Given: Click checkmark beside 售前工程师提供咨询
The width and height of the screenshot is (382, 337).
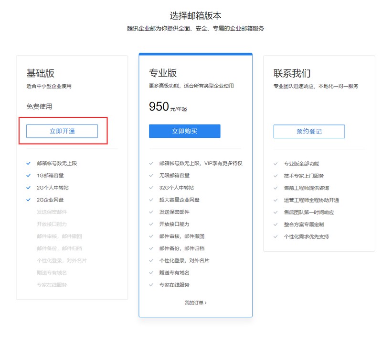Looking at the screenshot, I should tap(276, 188).
